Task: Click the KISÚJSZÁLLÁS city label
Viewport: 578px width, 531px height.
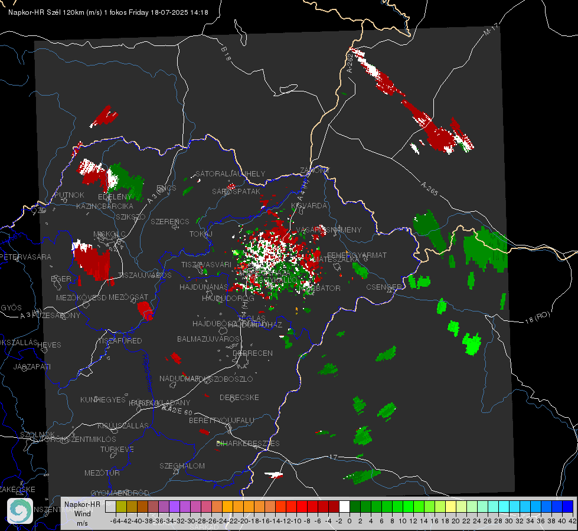Action: pos(123,425)
